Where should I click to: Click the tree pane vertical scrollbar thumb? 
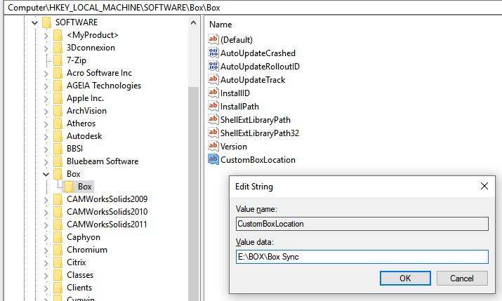coord(193,194)
